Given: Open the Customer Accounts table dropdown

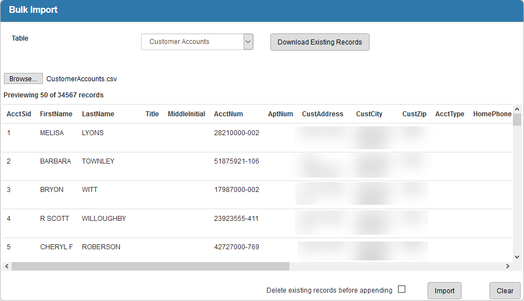Looking at the screenshot, I should 197,42.
